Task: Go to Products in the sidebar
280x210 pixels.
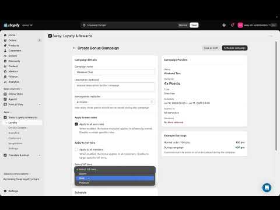Action: click(13, 45)
